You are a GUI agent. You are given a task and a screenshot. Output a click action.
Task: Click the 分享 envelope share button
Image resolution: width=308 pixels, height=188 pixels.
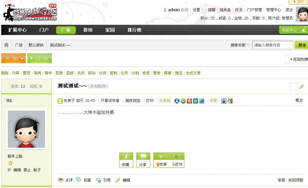[143, 160]
